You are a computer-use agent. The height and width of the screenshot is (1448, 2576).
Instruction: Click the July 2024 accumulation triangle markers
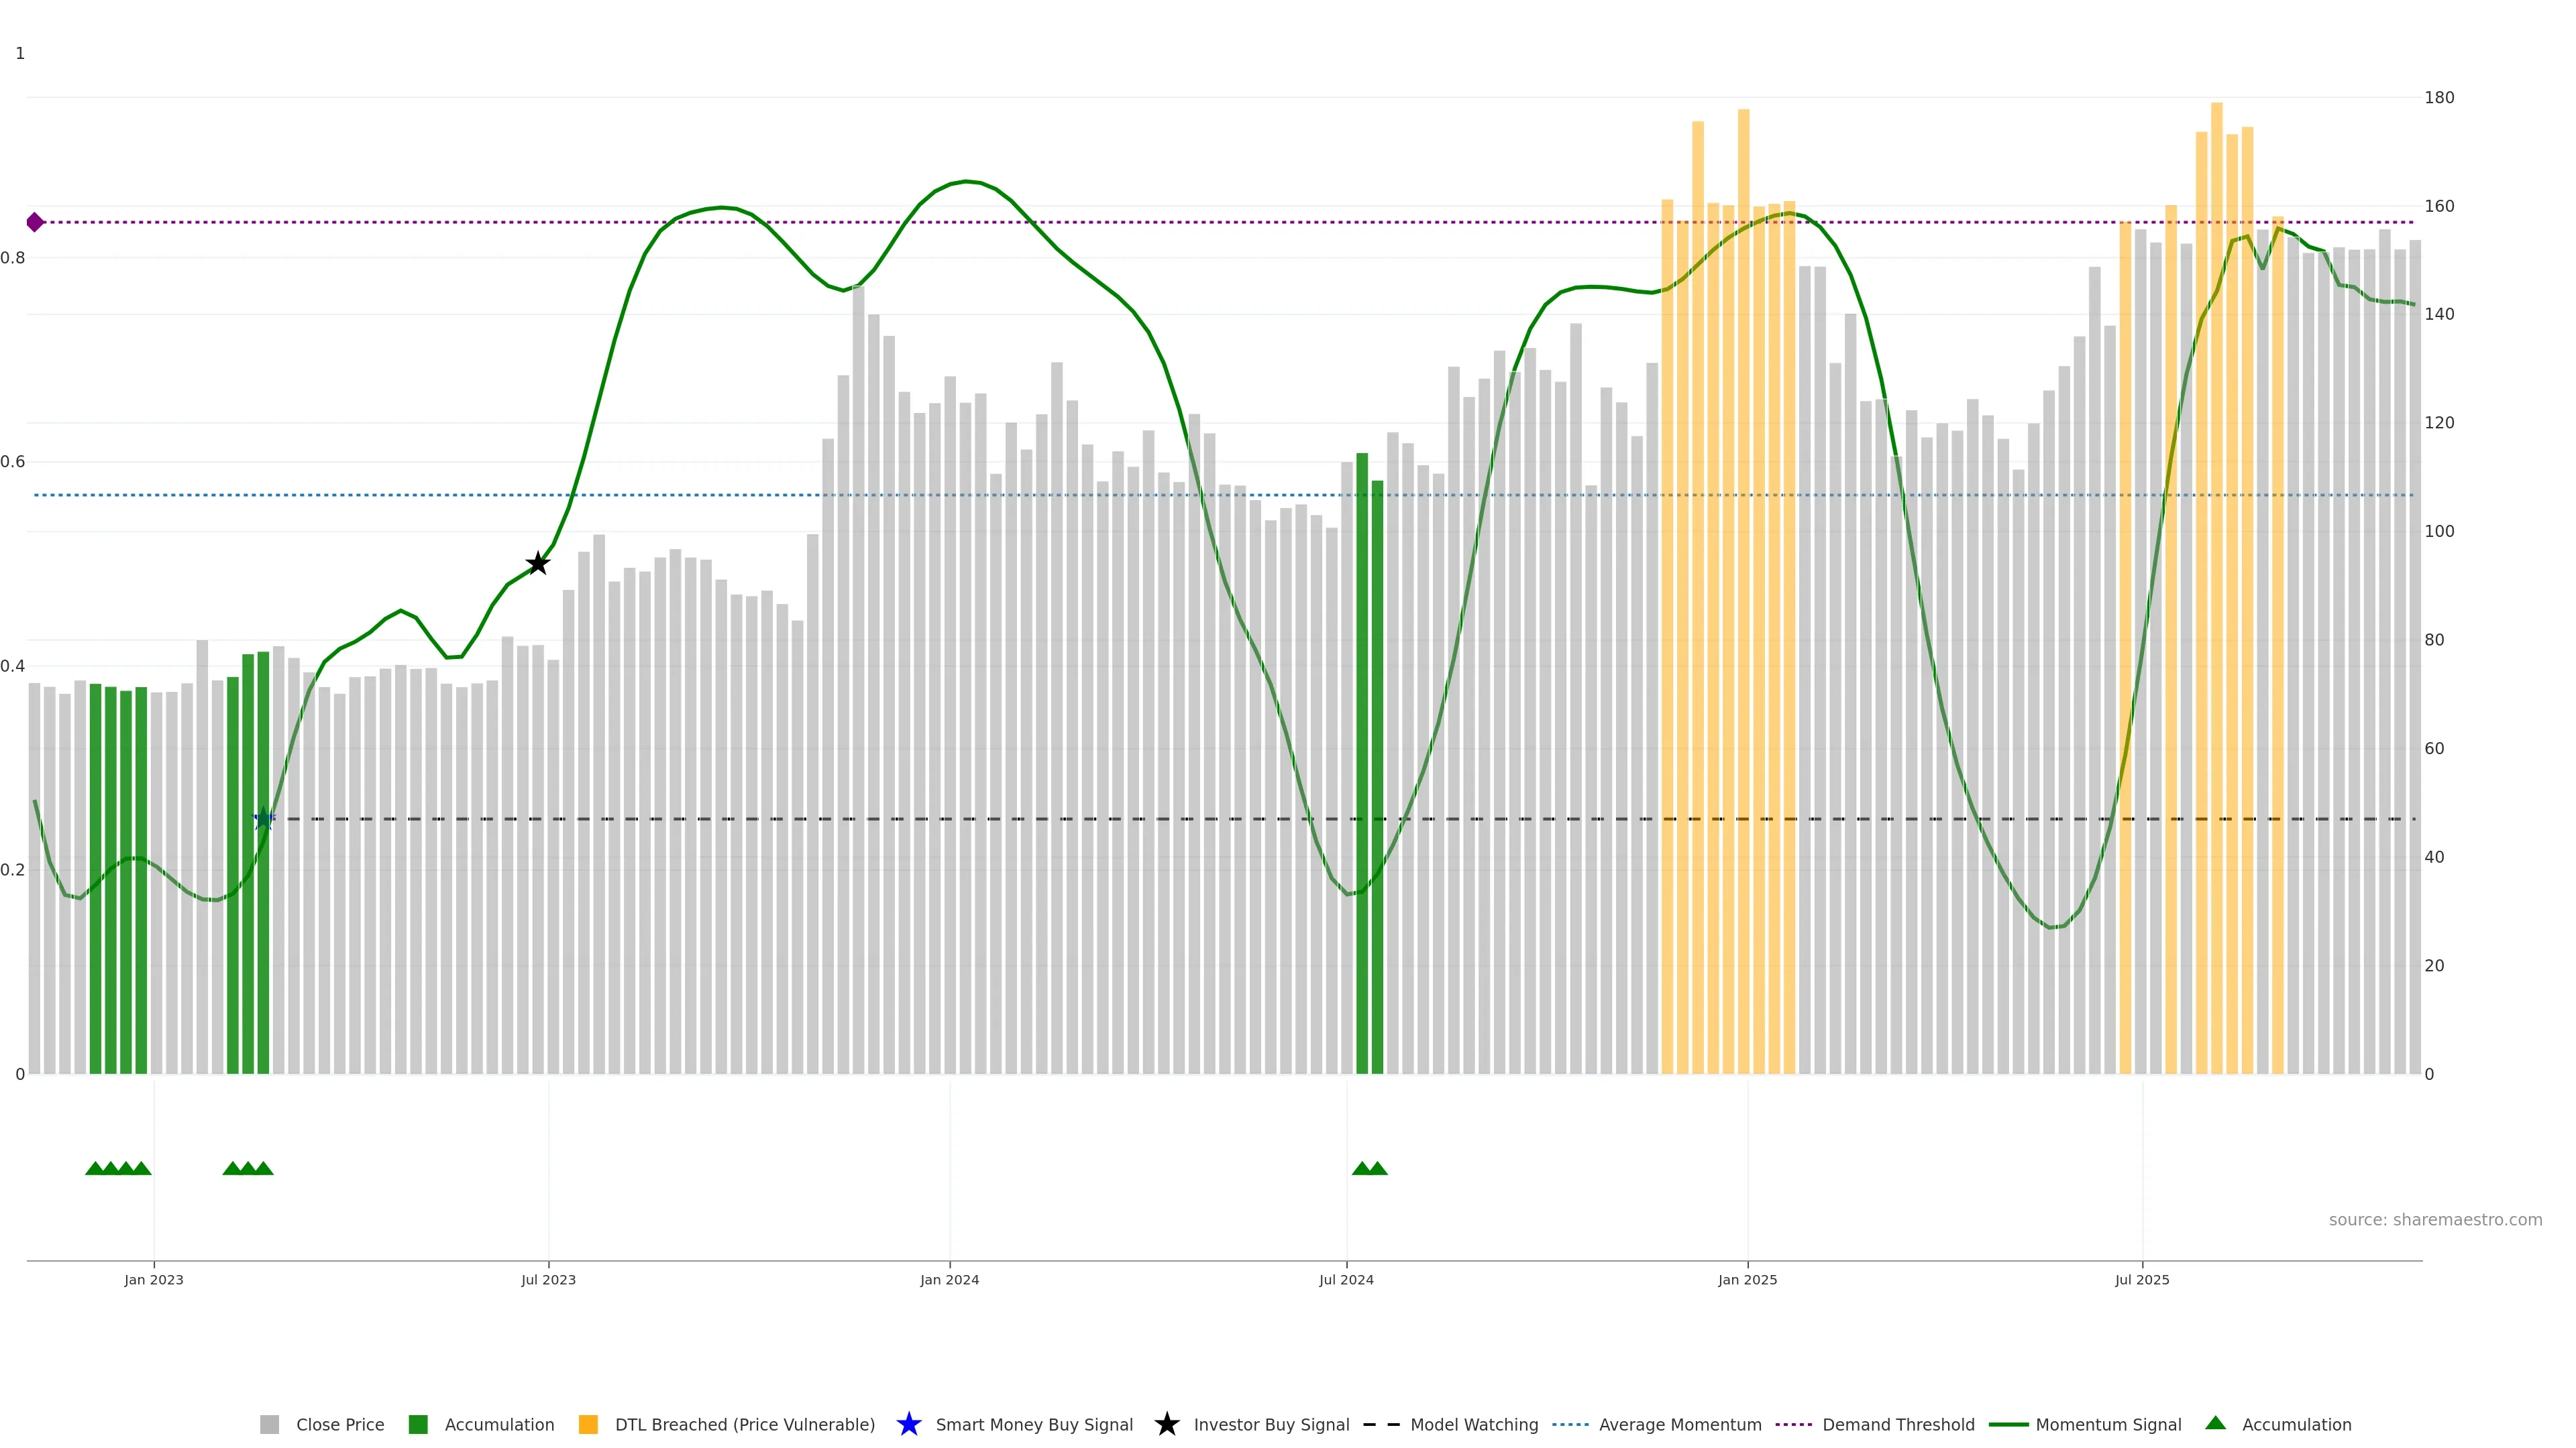[x=1369, y=1168]
